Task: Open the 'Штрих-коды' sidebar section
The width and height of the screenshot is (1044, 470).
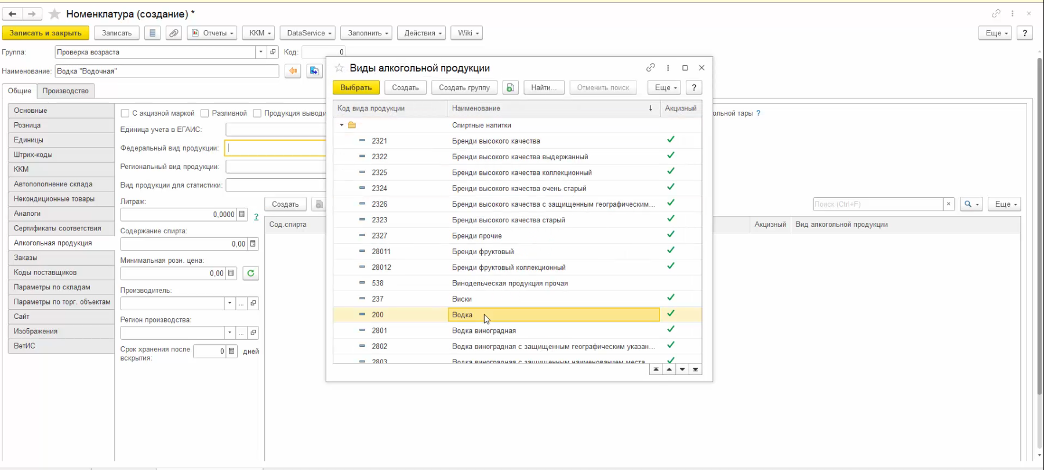Action: (33, 155)
